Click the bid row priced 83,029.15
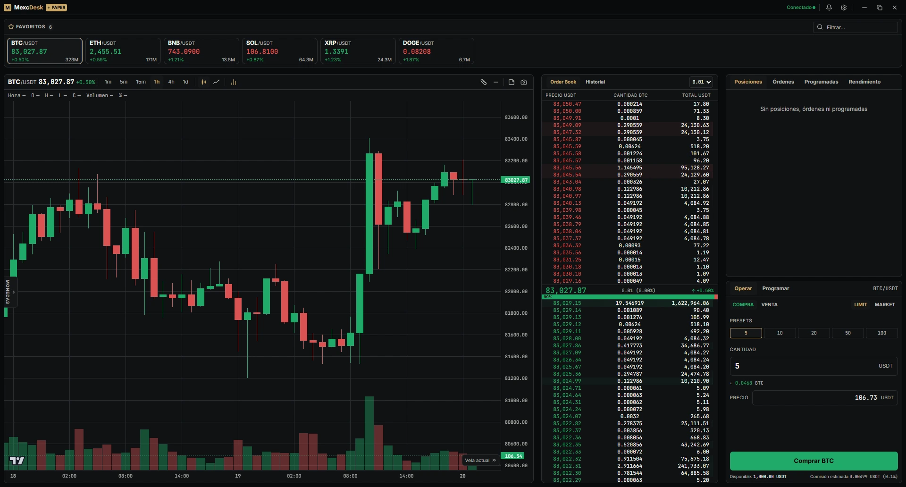906x487 pixels. 629,303
